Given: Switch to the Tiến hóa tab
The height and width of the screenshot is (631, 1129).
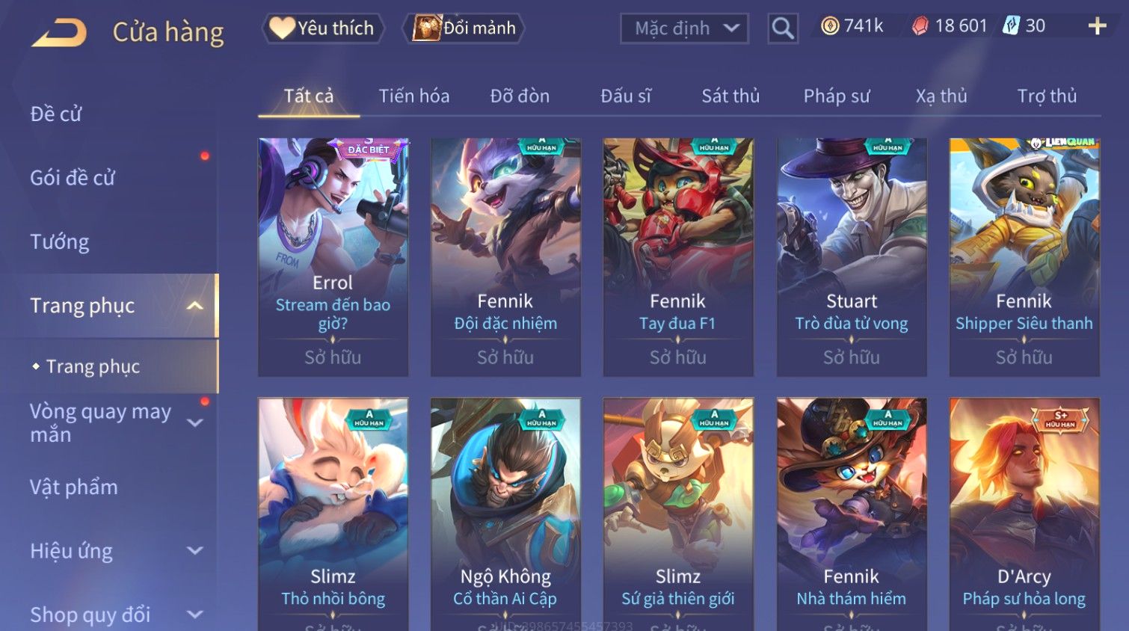Looking at the screenshot, I should 414,96.
